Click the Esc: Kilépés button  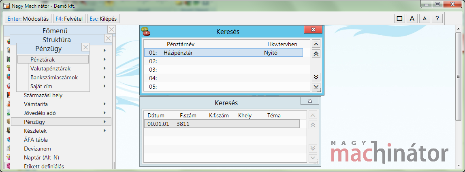point(103,19)
